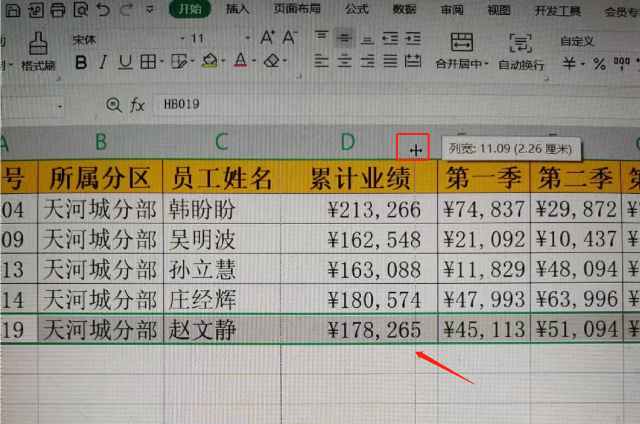Toggle 自动换行 wrap text
Viewport: 640px width, 424px height.
[x=521, y=51]
